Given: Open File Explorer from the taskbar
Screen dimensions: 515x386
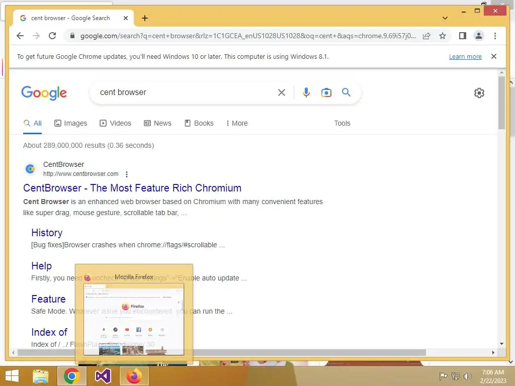Looking at the screenshot, I should (x=40, y=376).
